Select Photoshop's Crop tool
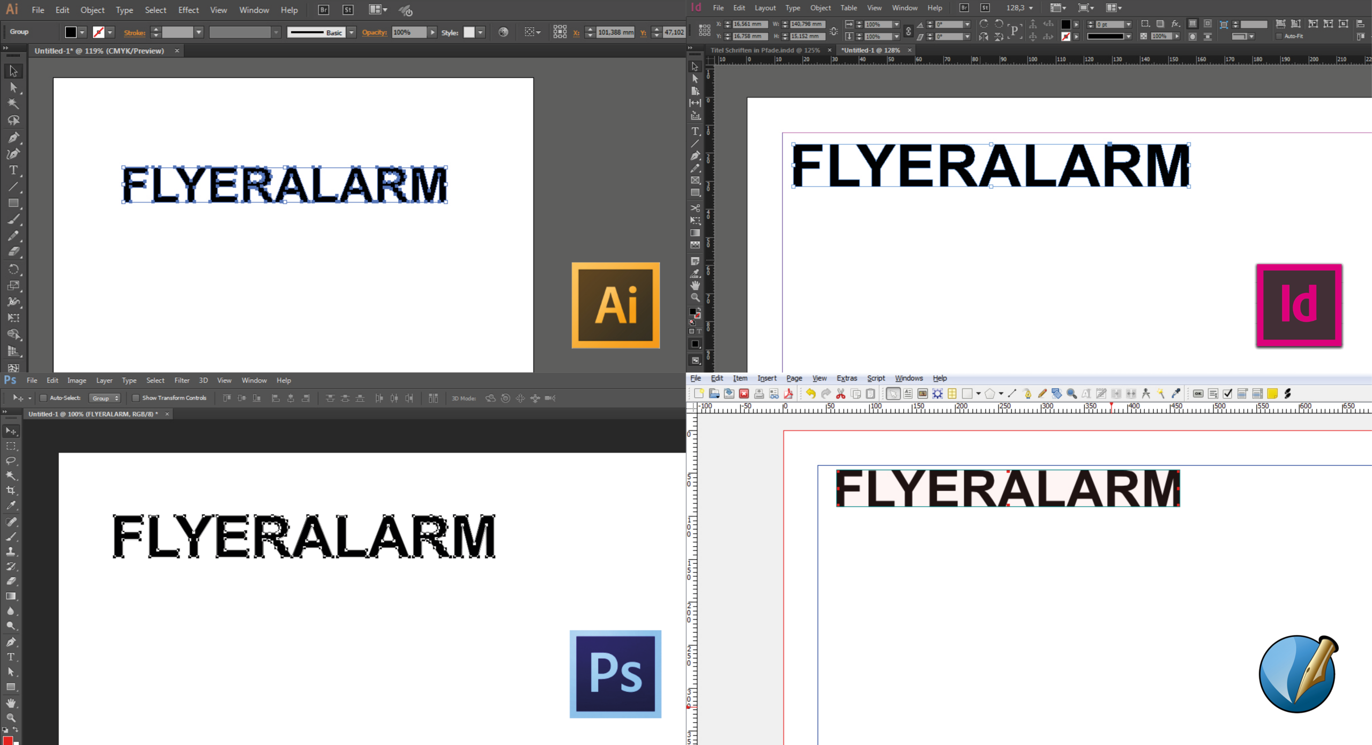The height and width of the screenshot is (745, 1372). (11, 490)
